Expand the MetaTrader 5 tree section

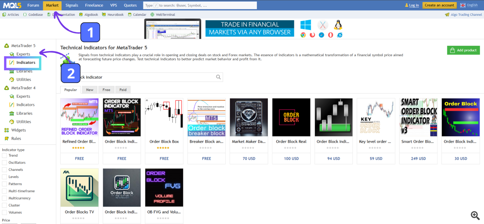23,46
